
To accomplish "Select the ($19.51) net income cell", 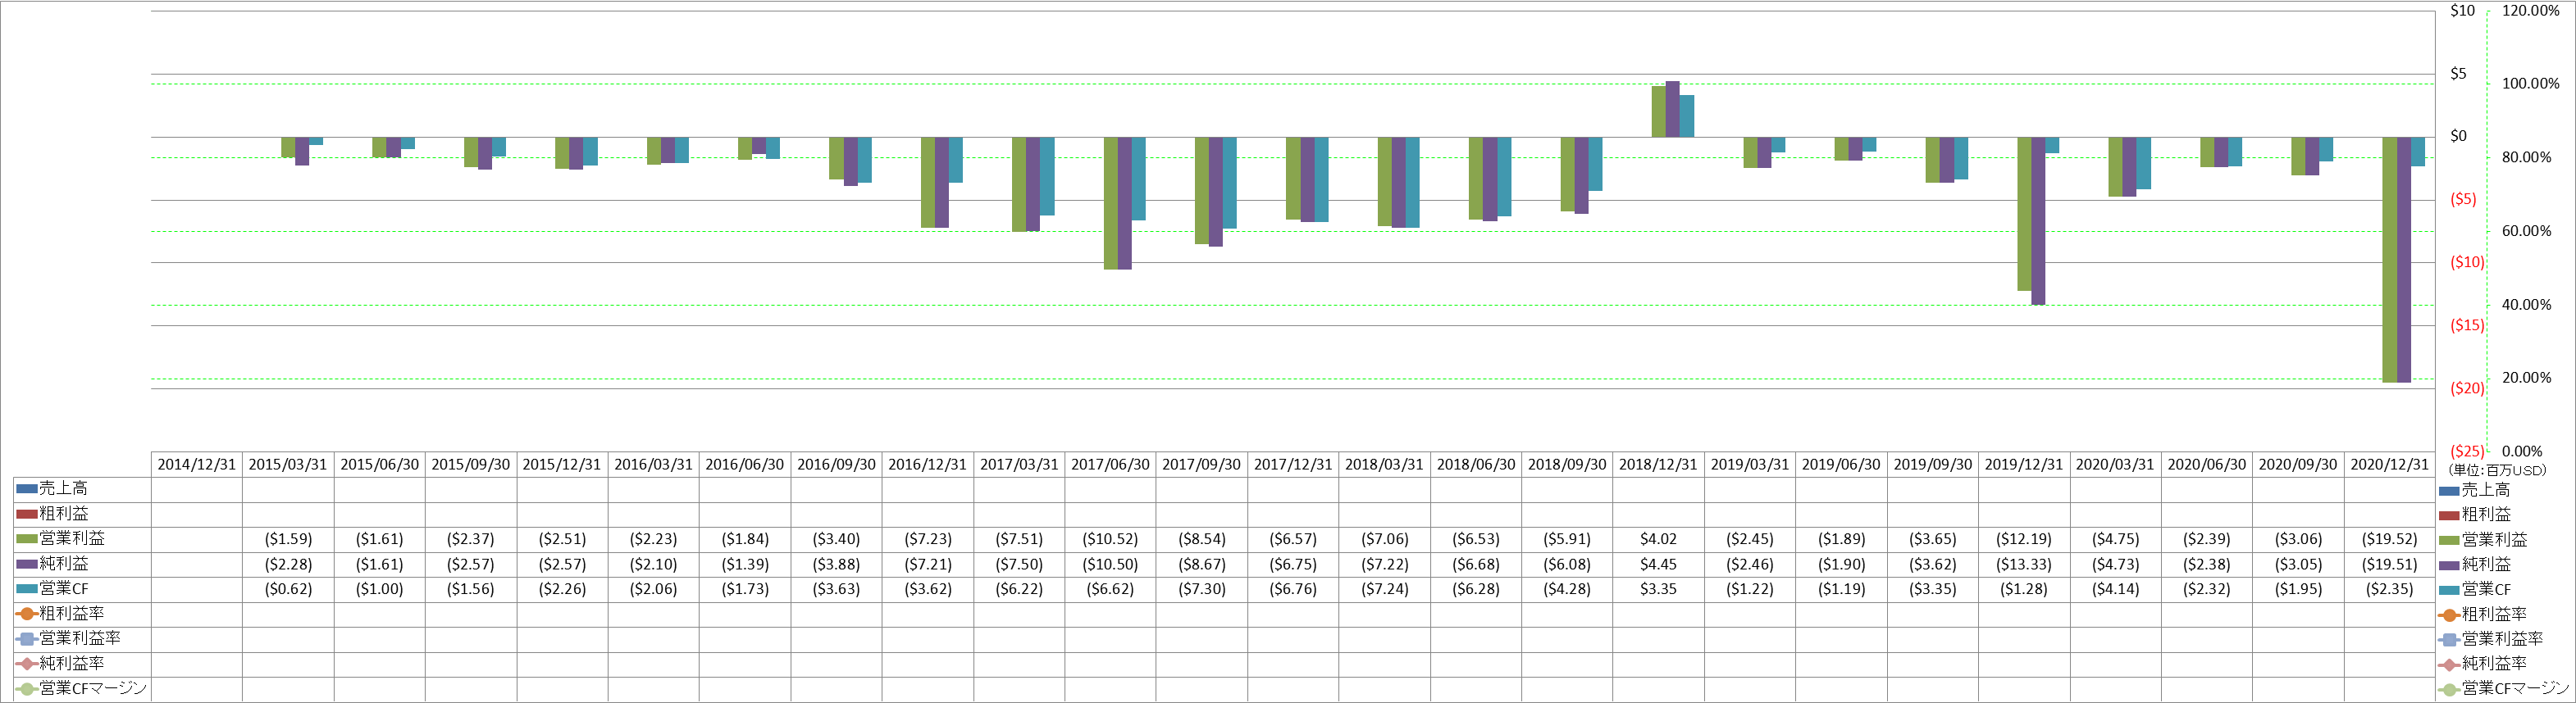I will click(x=2390, y=565).
